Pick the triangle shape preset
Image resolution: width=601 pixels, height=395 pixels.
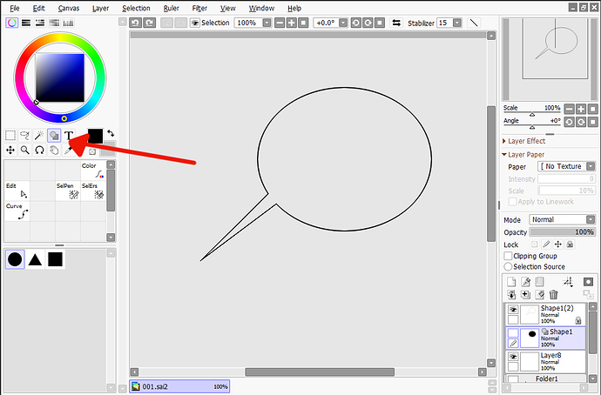click(x=35, y=259)
